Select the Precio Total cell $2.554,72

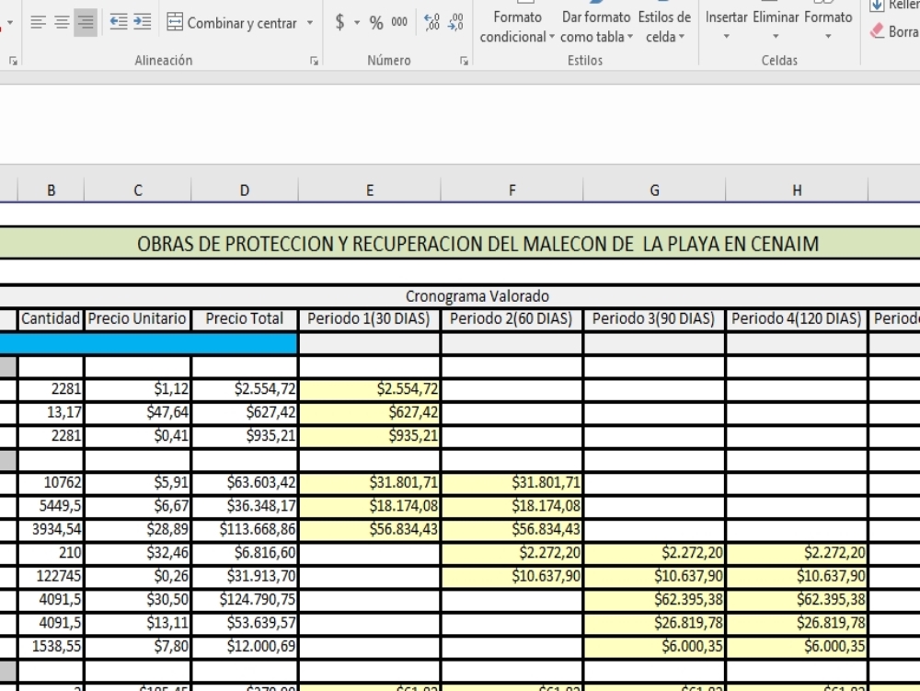click(x=245, y=389)
